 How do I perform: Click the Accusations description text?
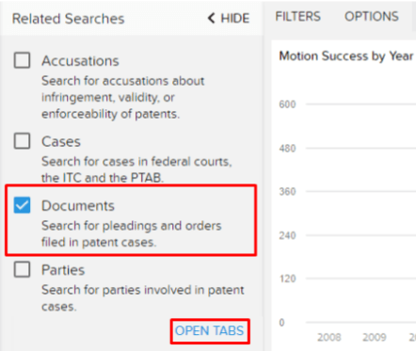click(123, 98)
